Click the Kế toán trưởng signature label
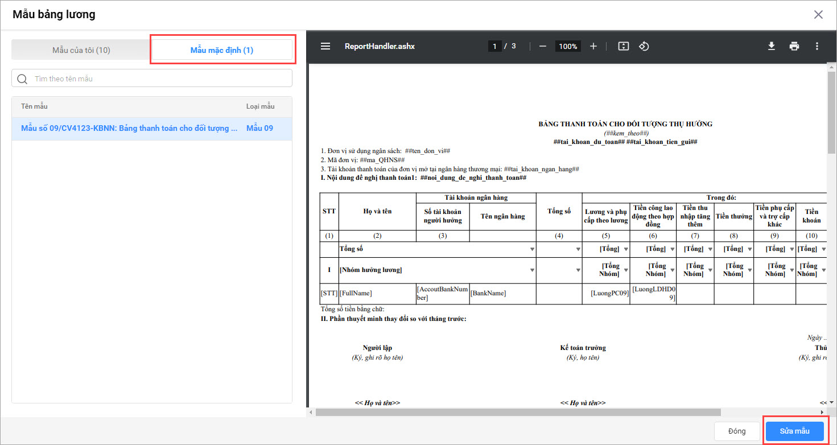837x445 pixels. point(583,348)
